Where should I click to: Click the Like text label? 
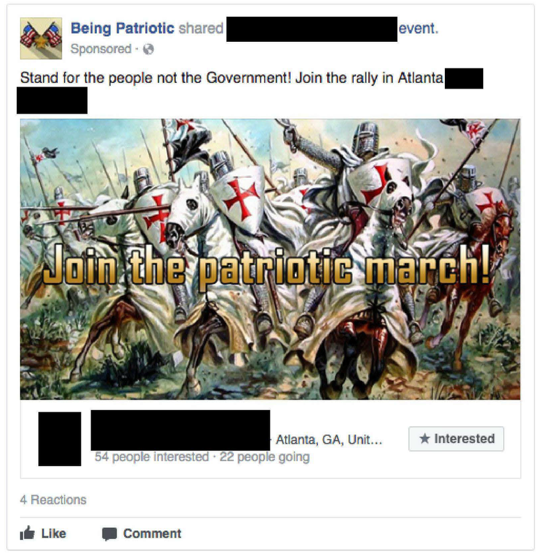point(54,534)
